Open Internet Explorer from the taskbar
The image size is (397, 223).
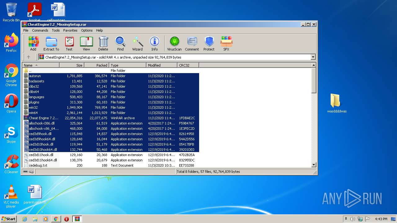pos(25,219)
